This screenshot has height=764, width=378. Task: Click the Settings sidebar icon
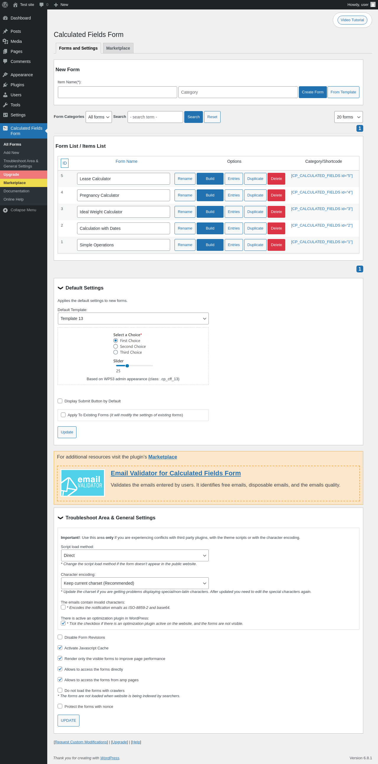pos(5,115)
